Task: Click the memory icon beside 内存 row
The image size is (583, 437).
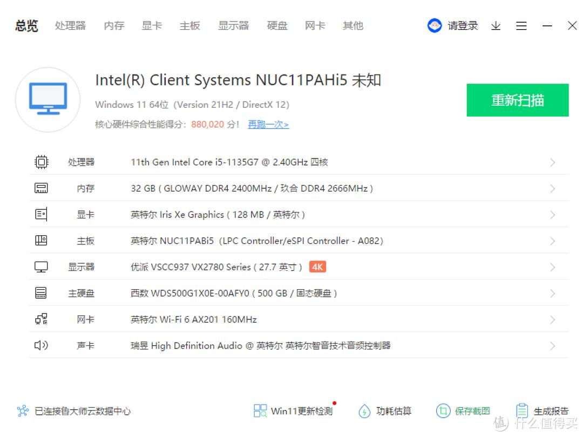Action: coord(41,188)
